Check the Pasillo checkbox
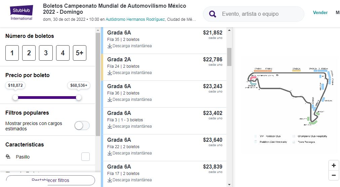This screenshot has width=340, height=187. 85,157
